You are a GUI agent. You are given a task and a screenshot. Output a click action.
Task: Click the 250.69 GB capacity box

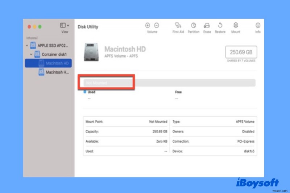[x=241, y=52]
